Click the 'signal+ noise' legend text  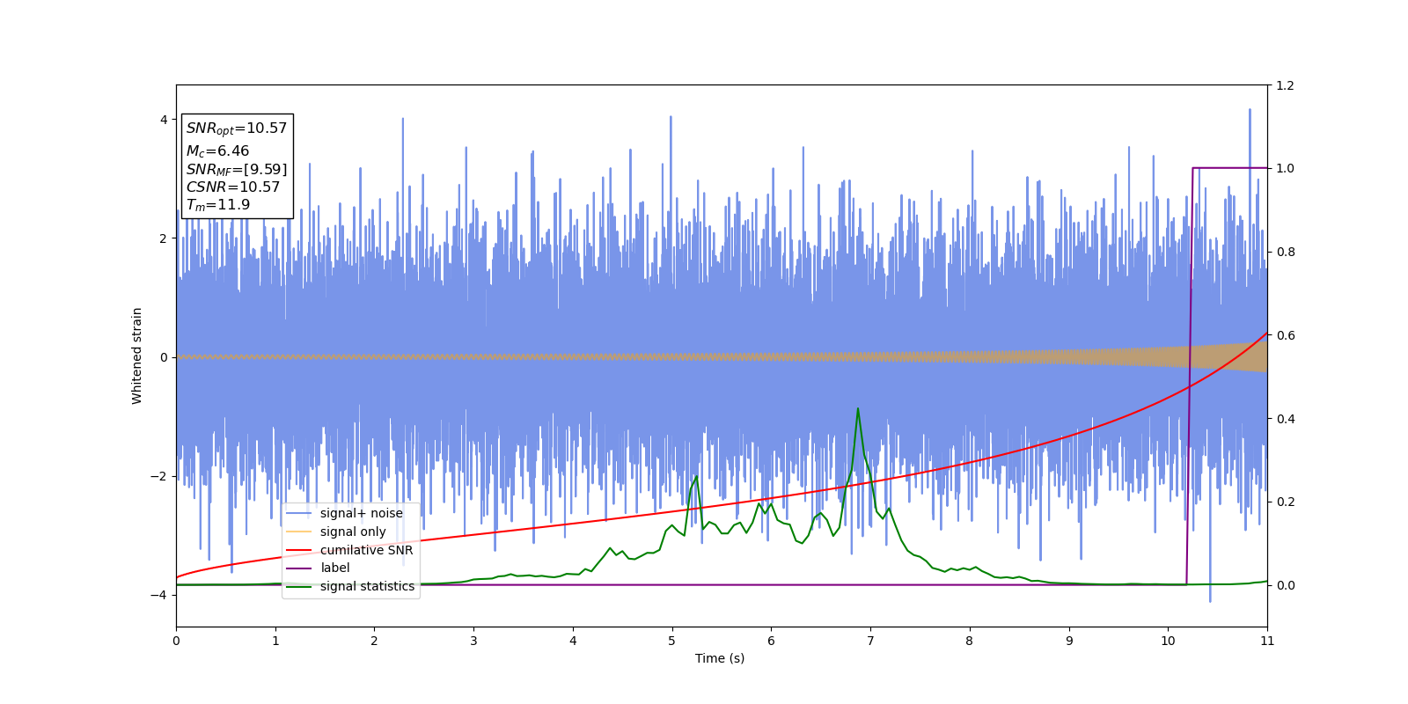coord(362,513)
